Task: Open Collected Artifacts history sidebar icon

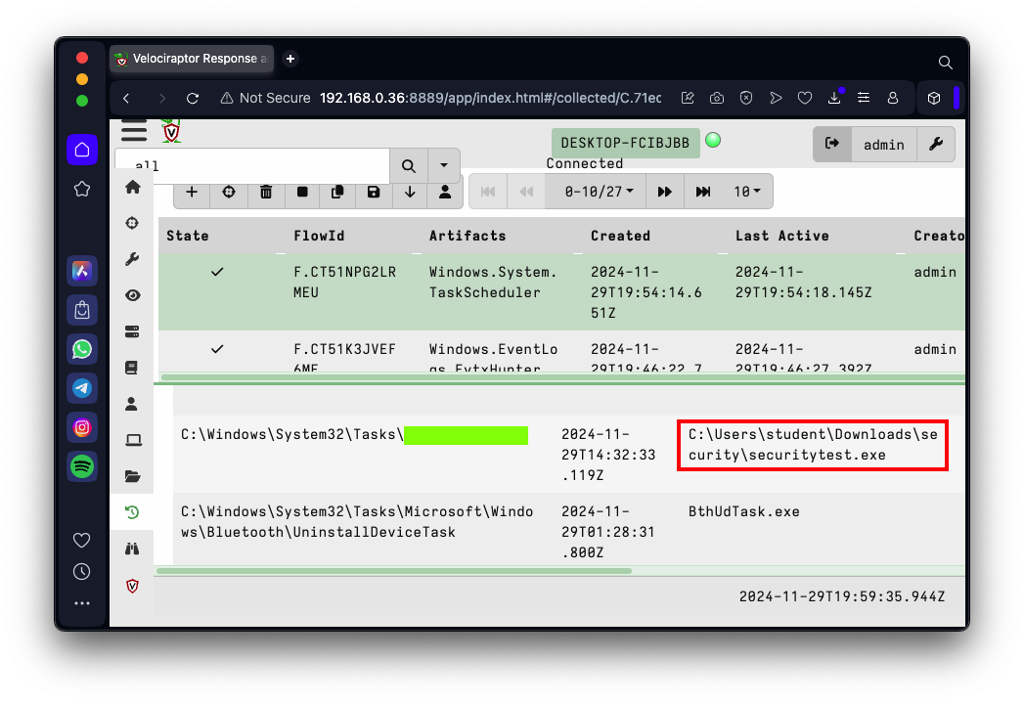Action: pos(133,512)
